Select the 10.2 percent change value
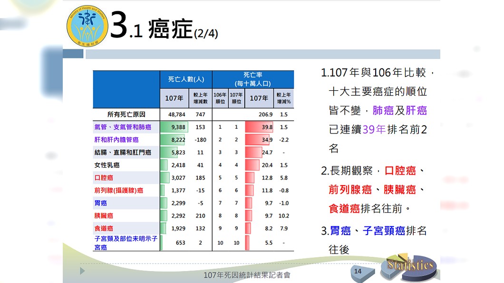The height and width of the screenshot is (283, 504). click(x=284, y=216)
